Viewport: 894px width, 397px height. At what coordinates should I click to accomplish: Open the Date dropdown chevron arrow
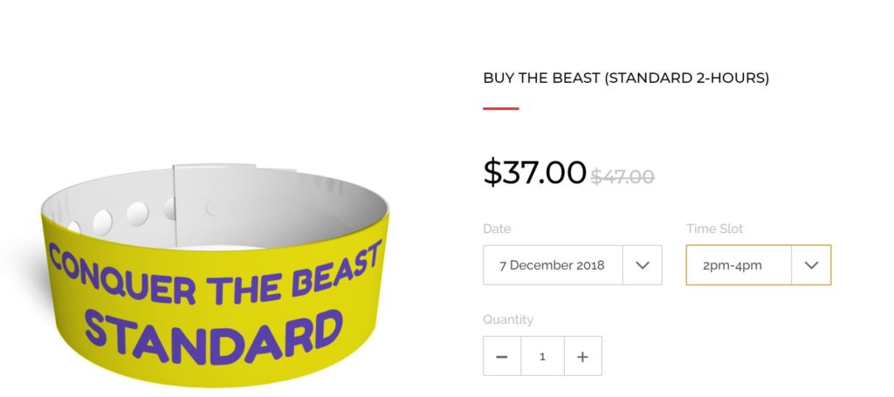pyautogui.click(x=643, y=265)
